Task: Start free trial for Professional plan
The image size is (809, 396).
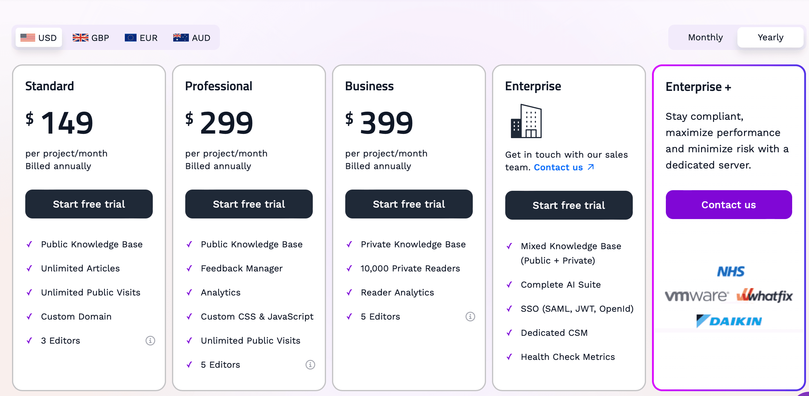Action: [249, 204]
